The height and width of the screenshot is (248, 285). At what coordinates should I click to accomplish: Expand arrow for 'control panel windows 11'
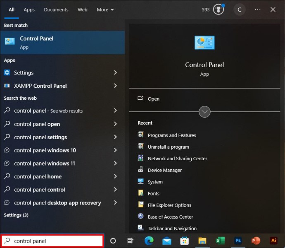pos(115,163)
